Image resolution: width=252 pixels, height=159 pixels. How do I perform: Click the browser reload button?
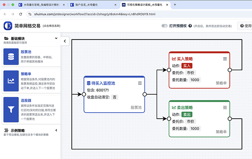coord(21,14)
